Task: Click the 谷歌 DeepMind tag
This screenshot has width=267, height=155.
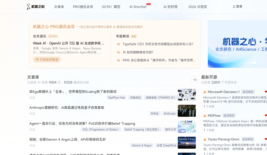Action: (x=166, y=145)
